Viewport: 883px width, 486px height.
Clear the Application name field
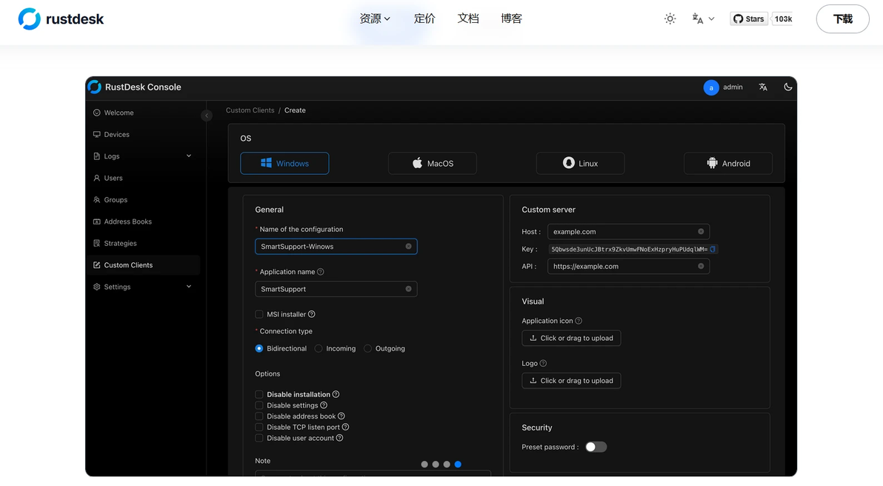pyautogui.click(x=408, y=289)
